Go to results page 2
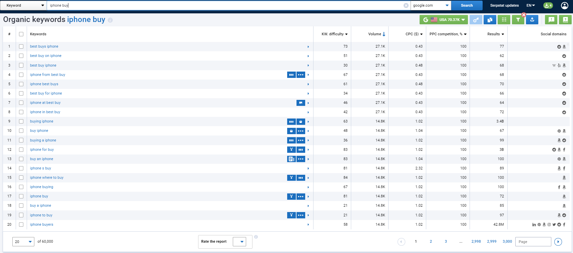573x253 pixels. (x=431, y=242)
